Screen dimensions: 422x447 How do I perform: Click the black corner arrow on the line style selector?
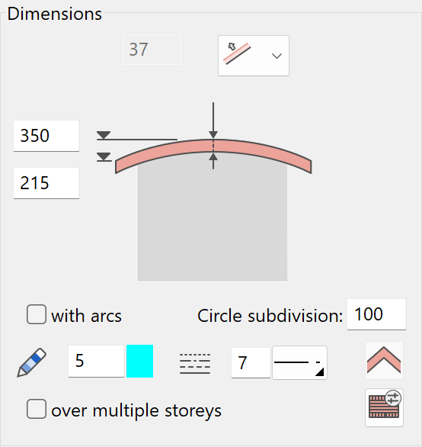coord(319,372)
